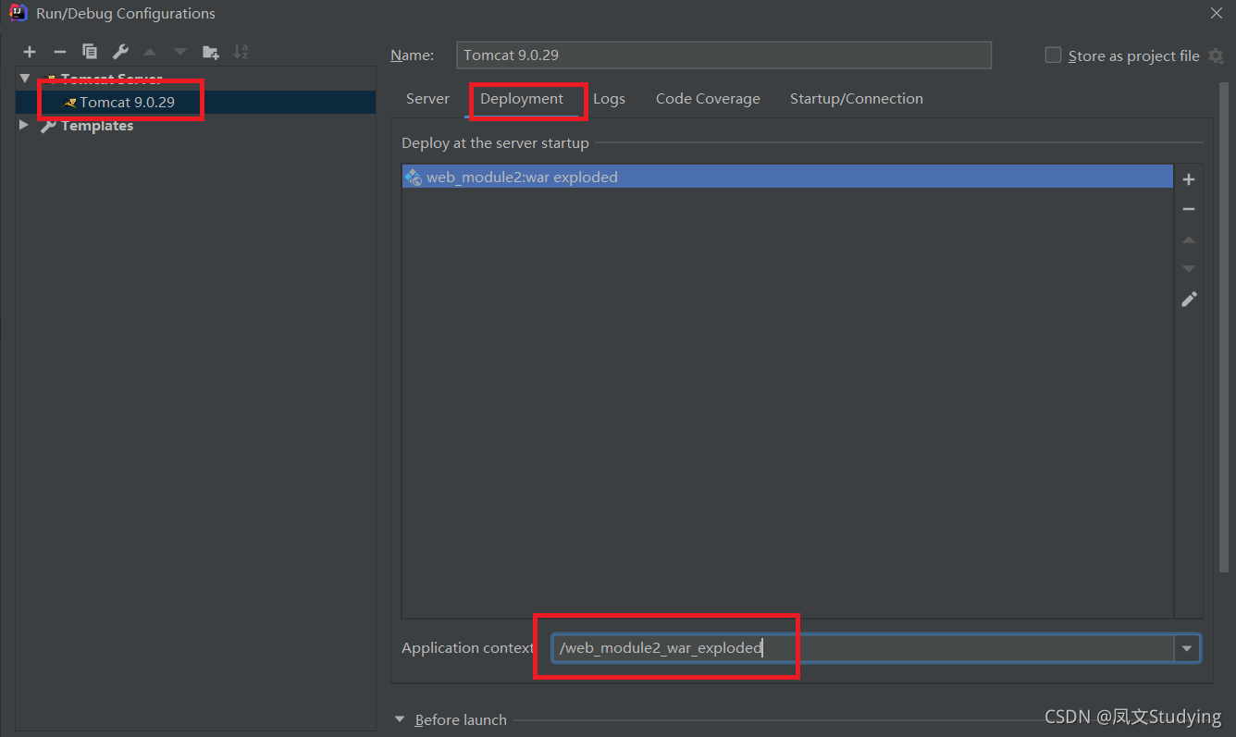Move deployment artifact down

point(1189,269)
